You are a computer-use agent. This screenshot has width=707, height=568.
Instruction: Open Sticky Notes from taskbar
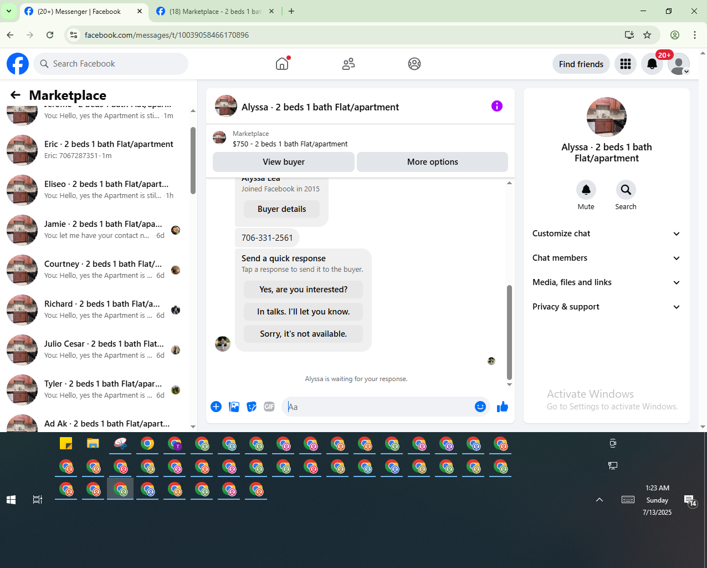(66, 443)
